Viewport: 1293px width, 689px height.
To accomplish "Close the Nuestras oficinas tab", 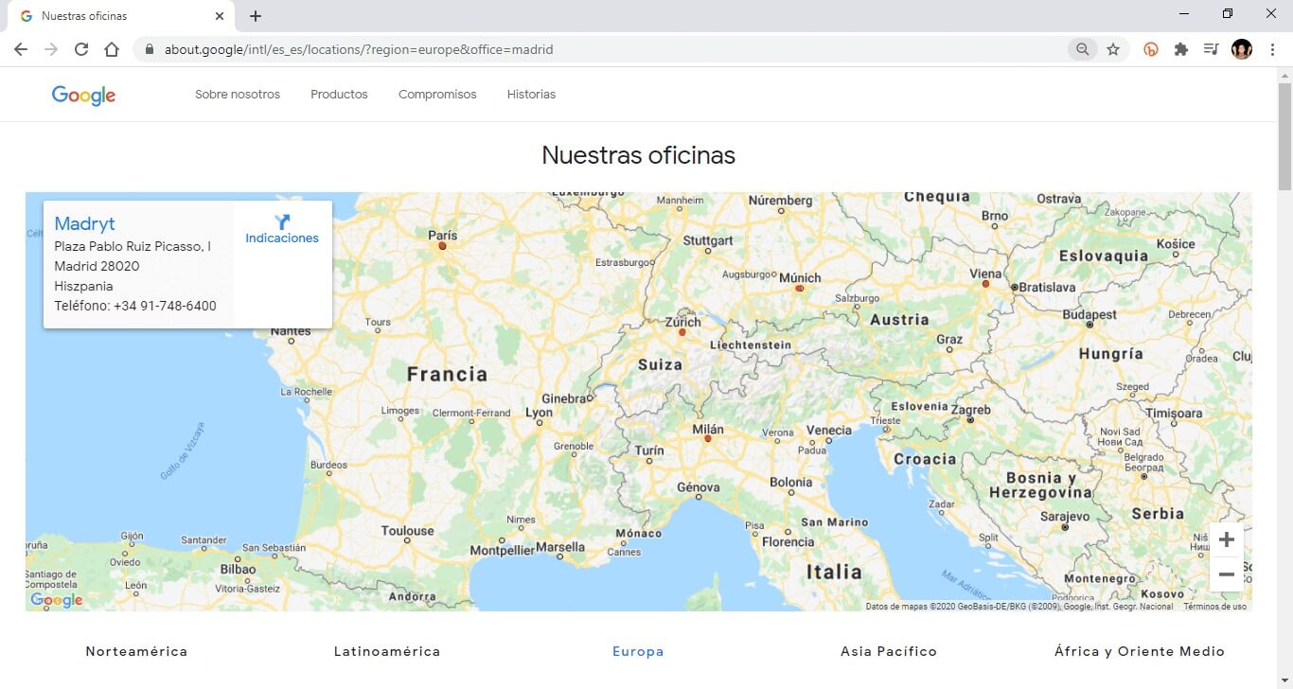I will click(220, 16).
